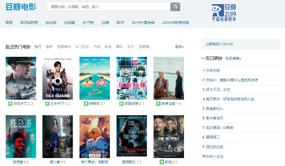Open ranked item 10 为何不去死
Viewport: 285px width, 166px height.
point(214,156)
